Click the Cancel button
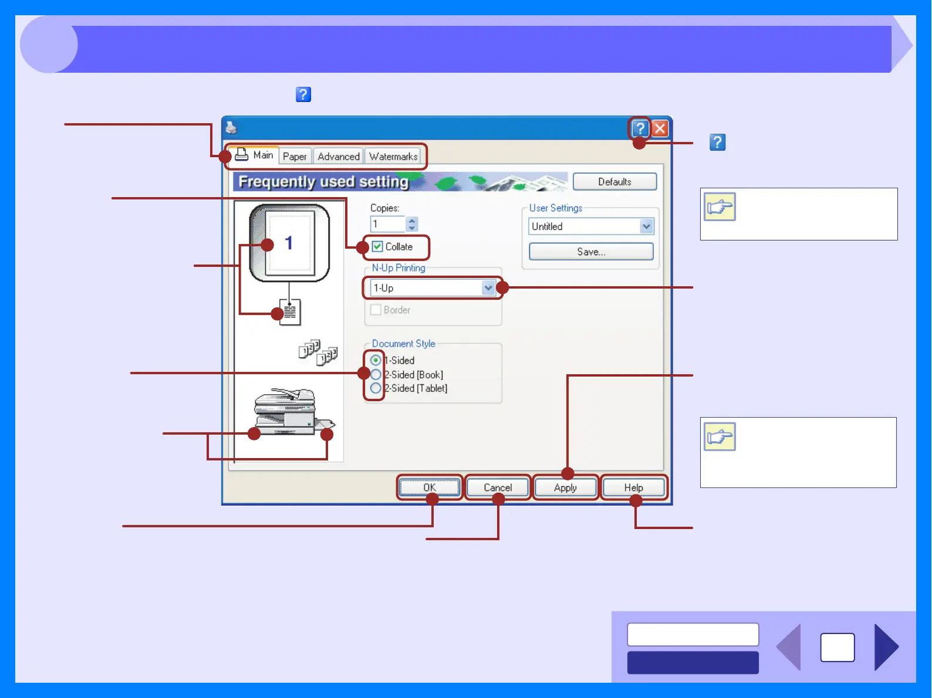This screenshot has height=698, width=932. pos(498,487)
